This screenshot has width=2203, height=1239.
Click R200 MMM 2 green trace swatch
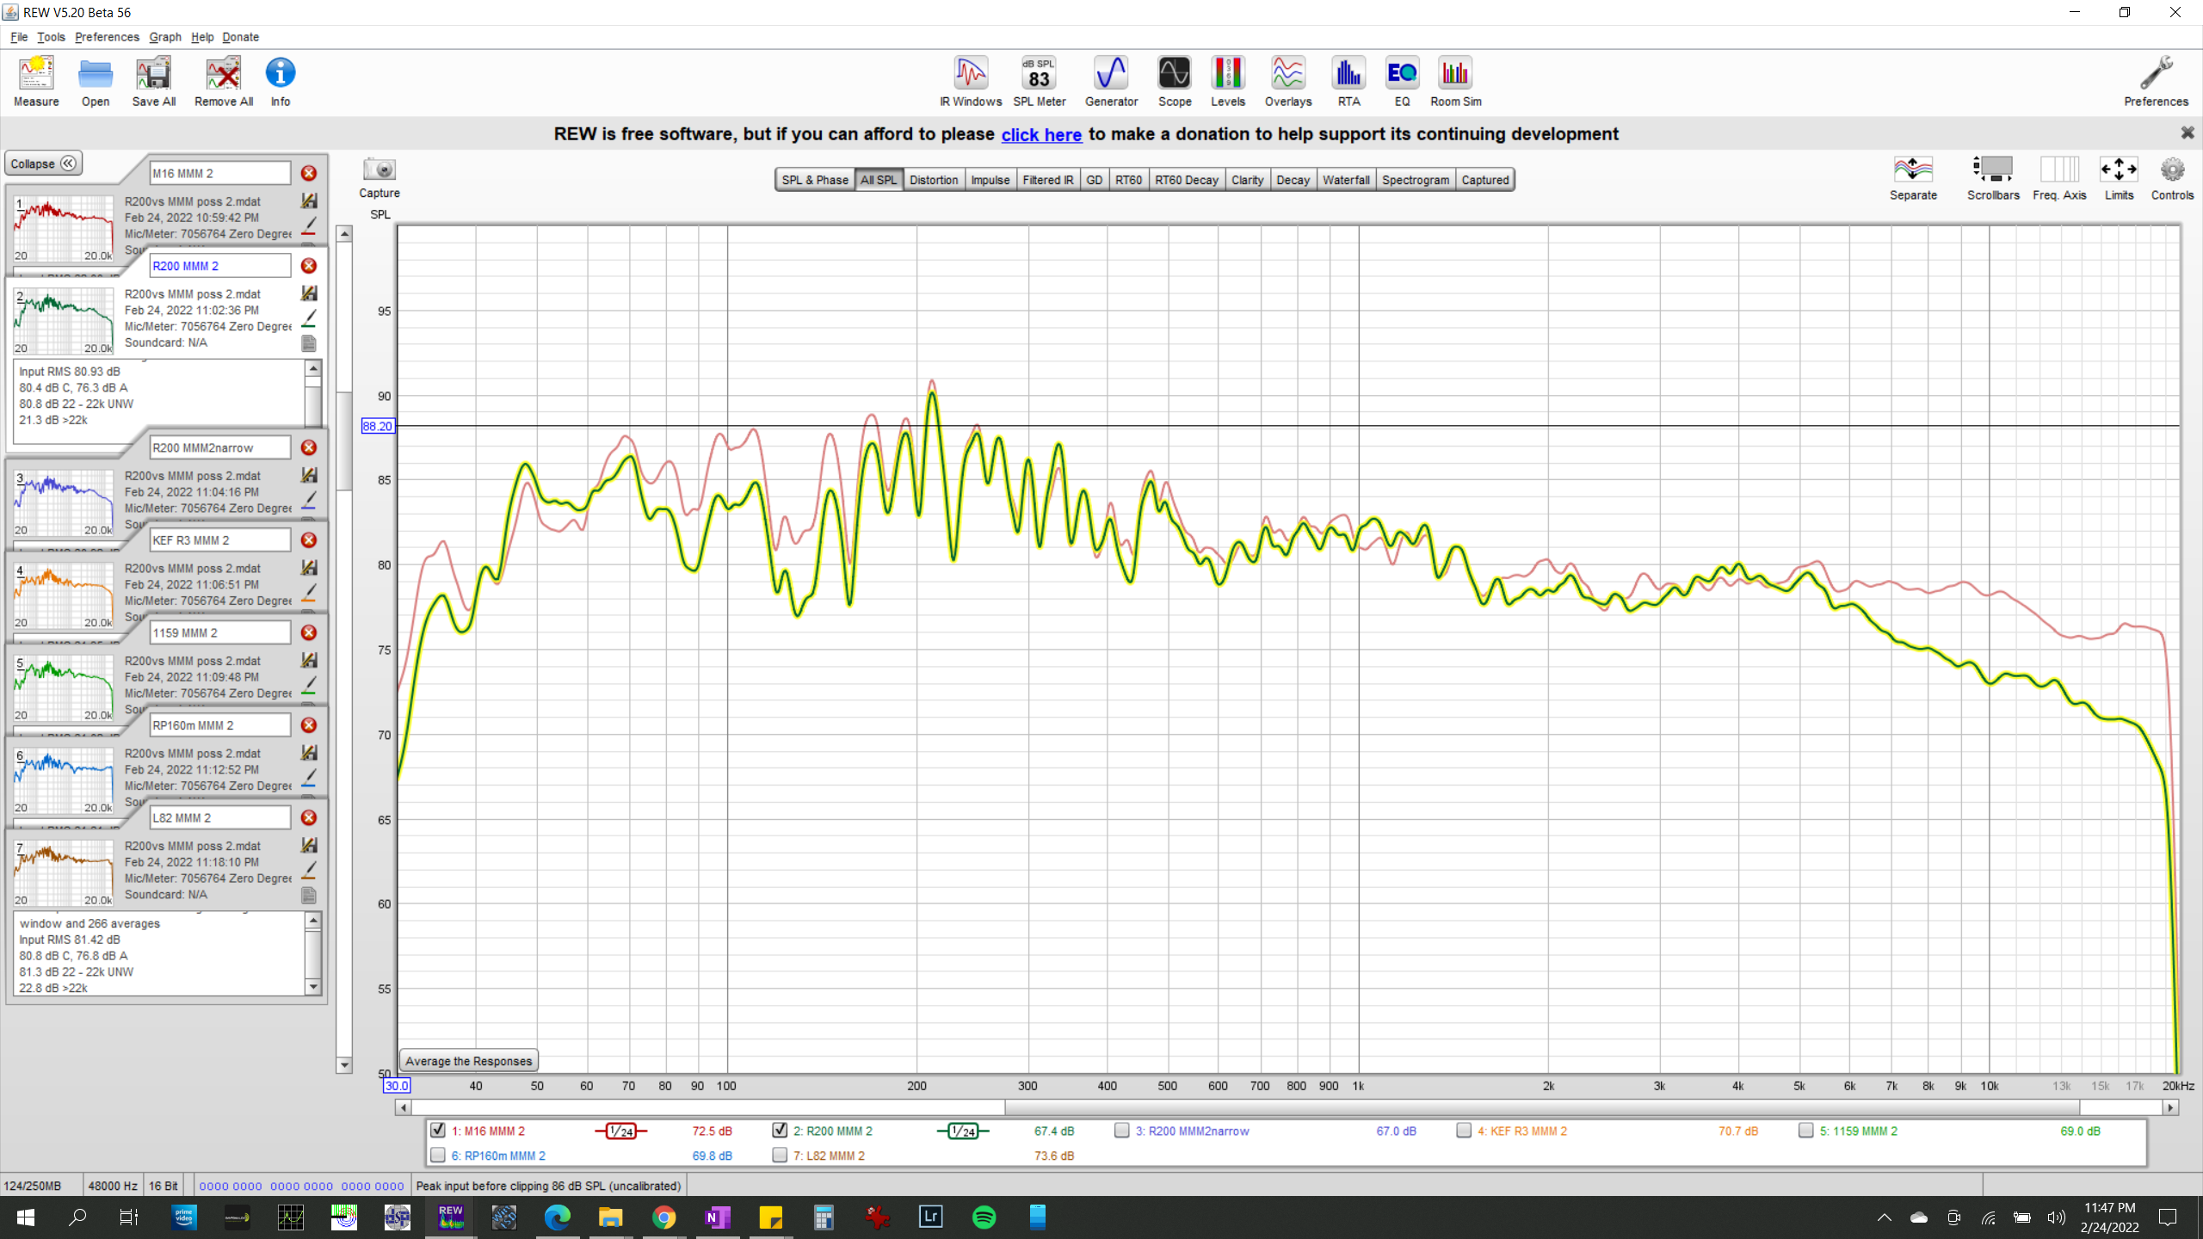tap(963, 1131)
